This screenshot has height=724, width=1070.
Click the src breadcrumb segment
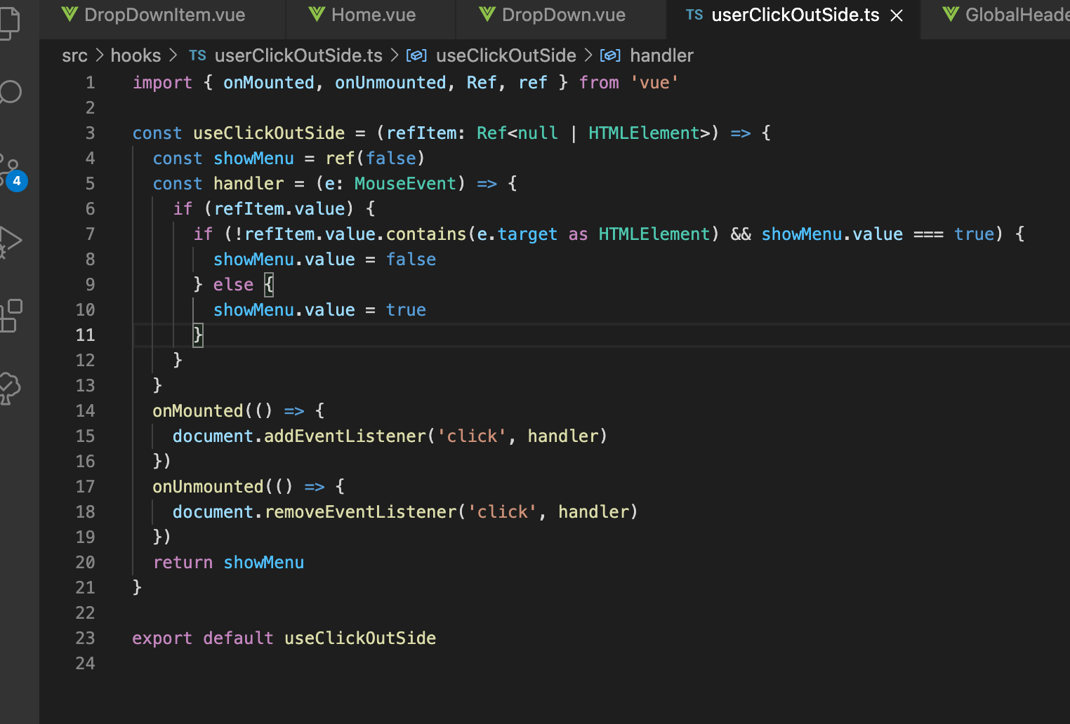tap(74, 55)
